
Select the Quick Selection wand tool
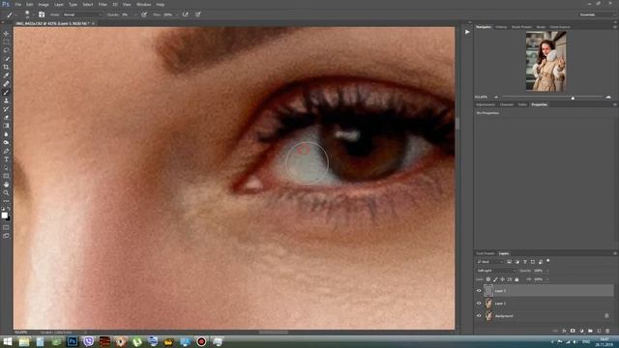6,59
